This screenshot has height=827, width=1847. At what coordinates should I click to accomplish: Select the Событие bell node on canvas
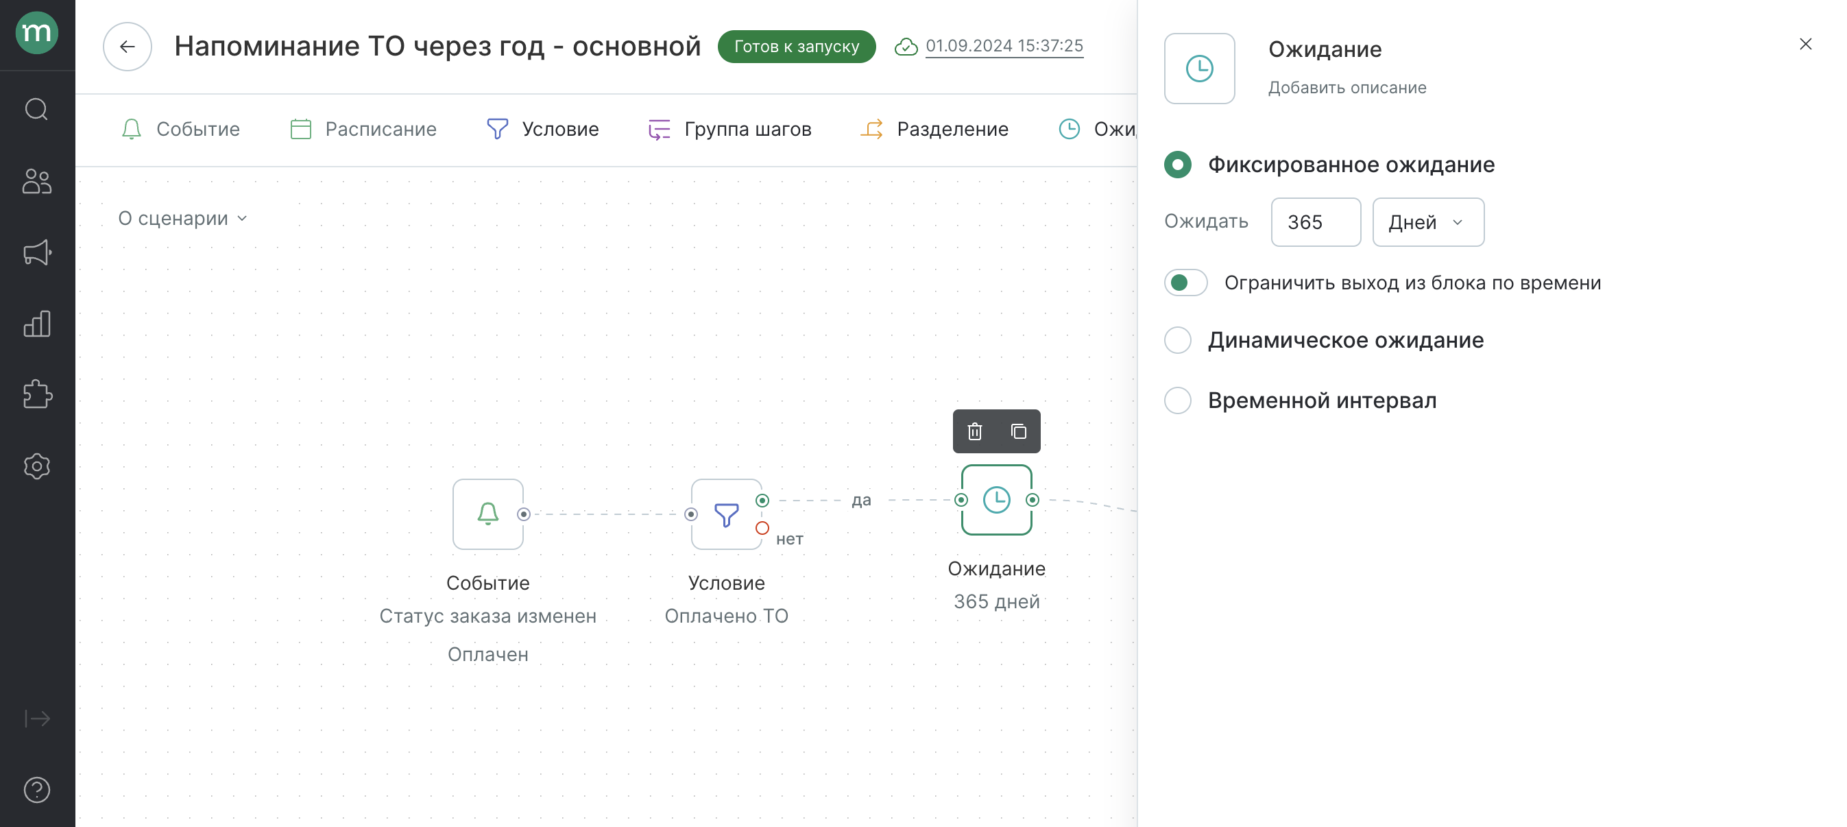488,514
